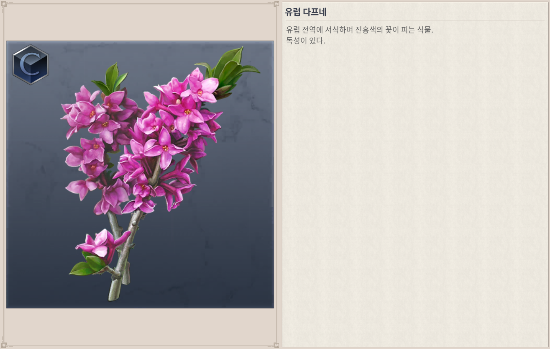
Task: Click the top-right corner ornament of image panel
Action: pyautogui.click(x=275, y=5)
